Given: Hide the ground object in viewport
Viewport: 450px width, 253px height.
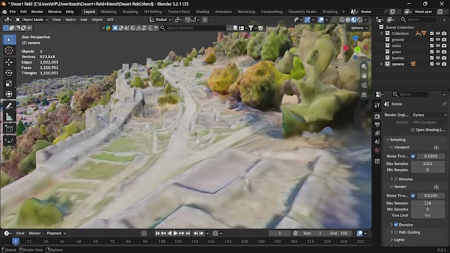Looking at the screenshot, I should [x=438, y=40].
